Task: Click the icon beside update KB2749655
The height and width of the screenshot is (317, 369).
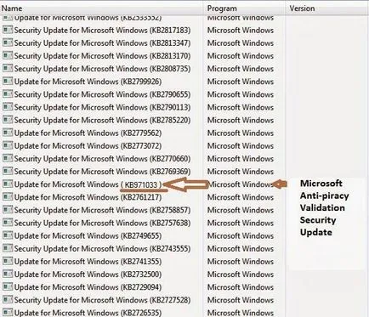Action: click(8, 235)
